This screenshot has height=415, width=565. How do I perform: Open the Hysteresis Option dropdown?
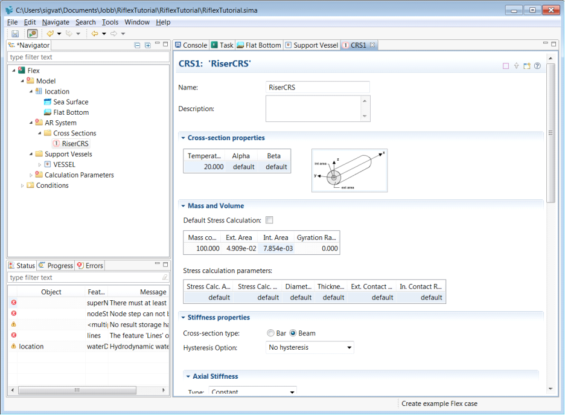310,348
